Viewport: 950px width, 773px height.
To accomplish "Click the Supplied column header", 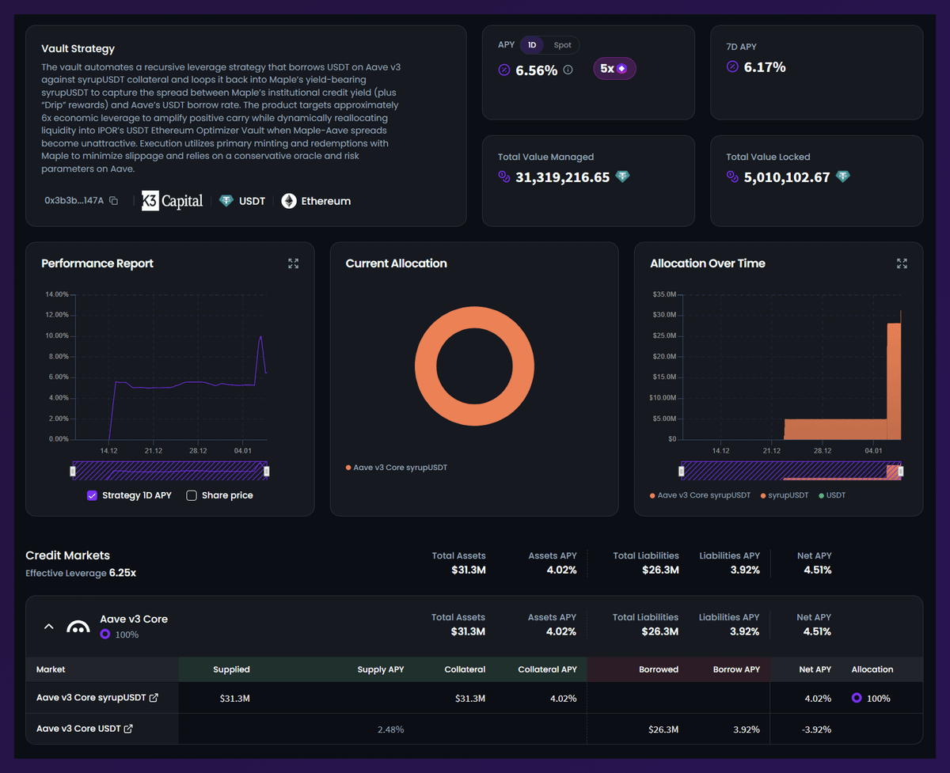I will [x=231, y=669].
